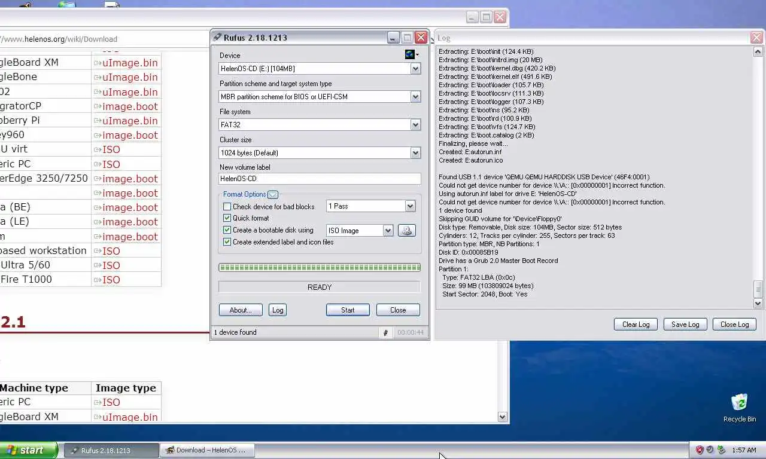Switch to Rufus 2.18.1213 taskbar item

tap(111, 451)
